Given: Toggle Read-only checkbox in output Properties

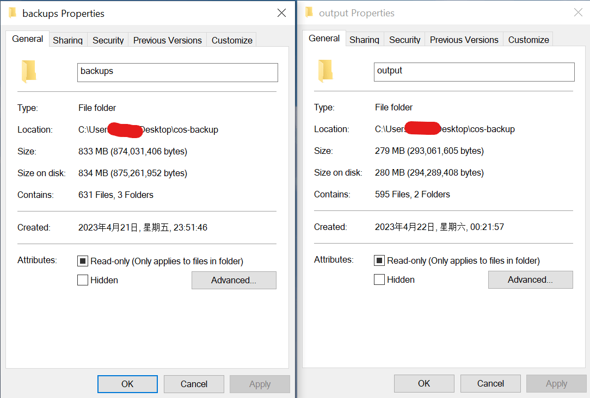Looking at the screenshot, I should 379,260.
